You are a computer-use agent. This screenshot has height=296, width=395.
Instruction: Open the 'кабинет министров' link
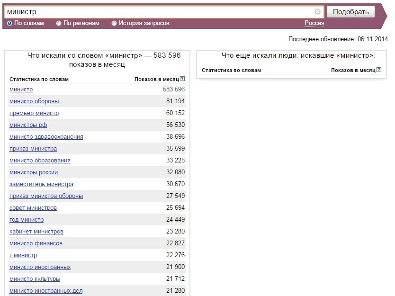36,232
